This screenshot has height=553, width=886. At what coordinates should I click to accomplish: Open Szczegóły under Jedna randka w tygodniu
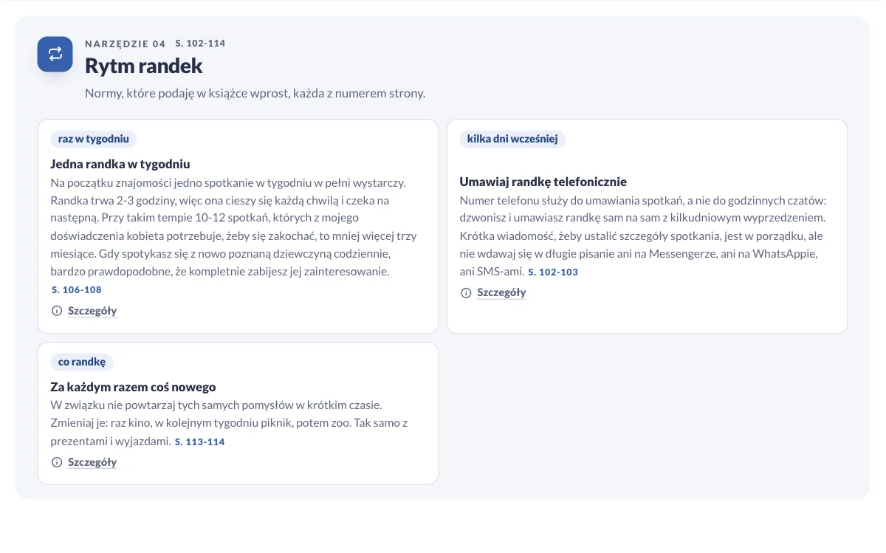coord(92,311)
